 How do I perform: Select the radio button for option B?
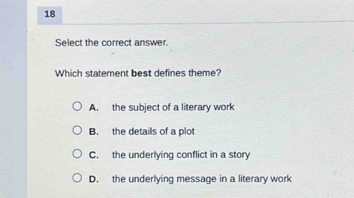coord(77,131)
